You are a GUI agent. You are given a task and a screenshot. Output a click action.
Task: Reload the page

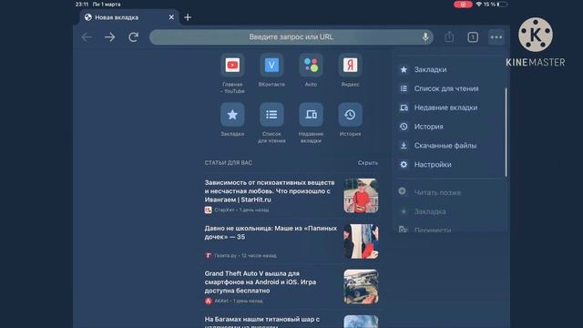click(134, 37)
